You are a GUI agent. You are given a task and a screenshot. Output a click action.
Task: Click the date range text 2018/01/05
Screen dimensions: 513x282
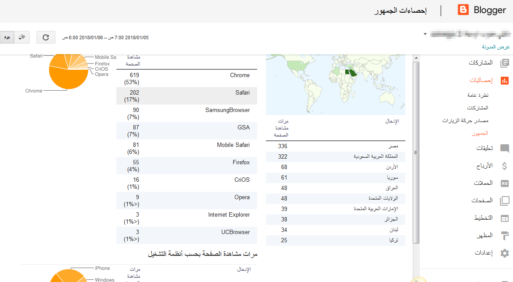point(105,37)
